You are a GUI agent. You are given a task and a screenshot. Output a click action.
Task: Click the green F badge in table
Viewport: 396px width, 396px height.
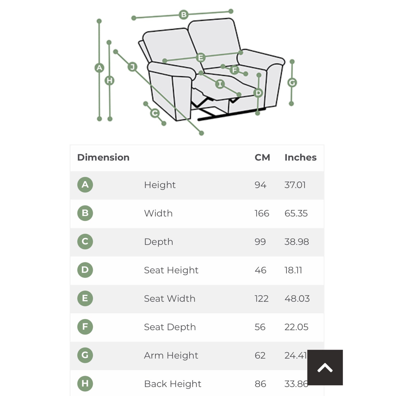point(85,327)
